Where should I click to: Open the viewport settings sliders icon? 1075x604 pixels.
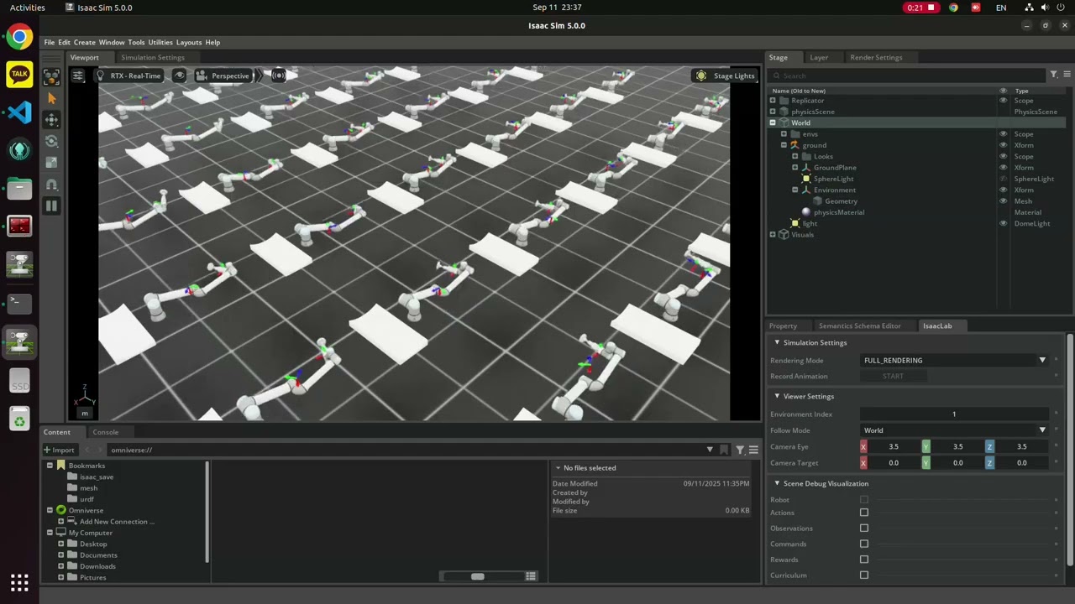[77, 75]
